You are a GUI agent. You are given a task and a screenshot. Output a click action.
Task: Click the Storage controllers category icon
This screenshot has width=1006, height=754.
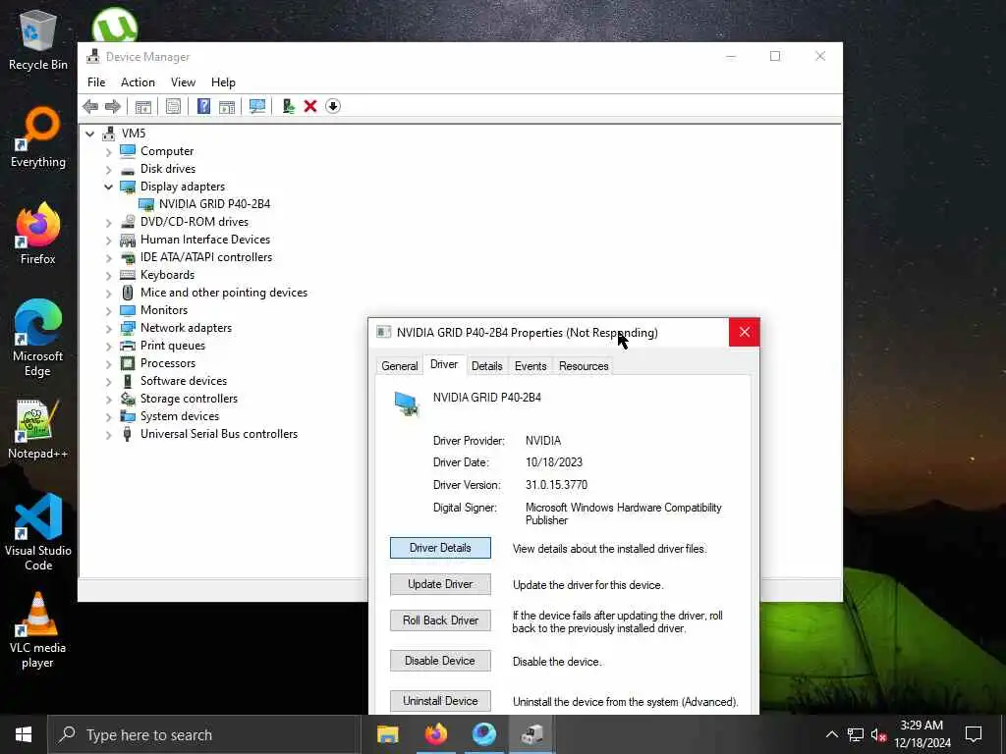point(128,399)
